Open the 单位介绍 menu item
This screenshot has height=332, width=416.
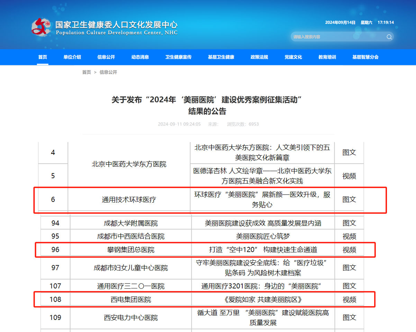72,57
